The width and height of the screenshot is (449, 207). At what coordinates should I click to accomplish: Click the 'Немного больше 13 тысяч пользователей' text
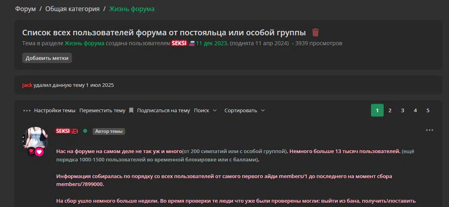tap(345, 151)
